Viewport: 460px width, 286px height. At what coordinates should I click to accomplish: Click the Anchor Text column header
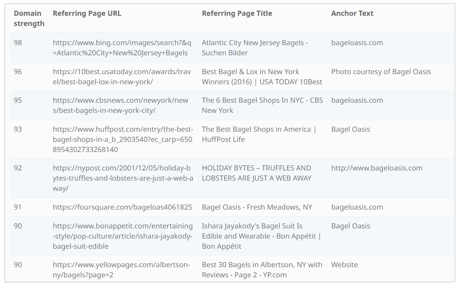click(352, 14)
